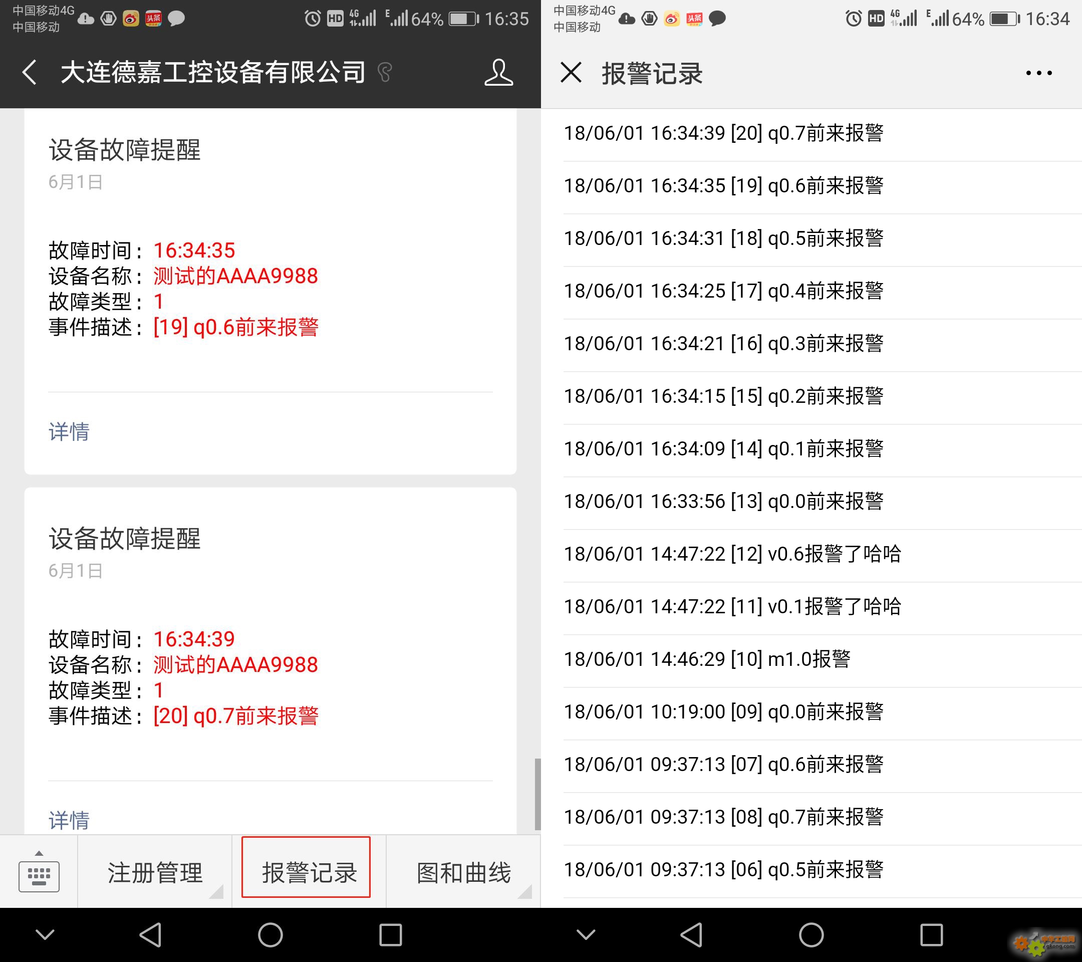This screenshot has width=1082, height=962.
Task: Tap left screen Android back triangle
Action: pos(150,935)
